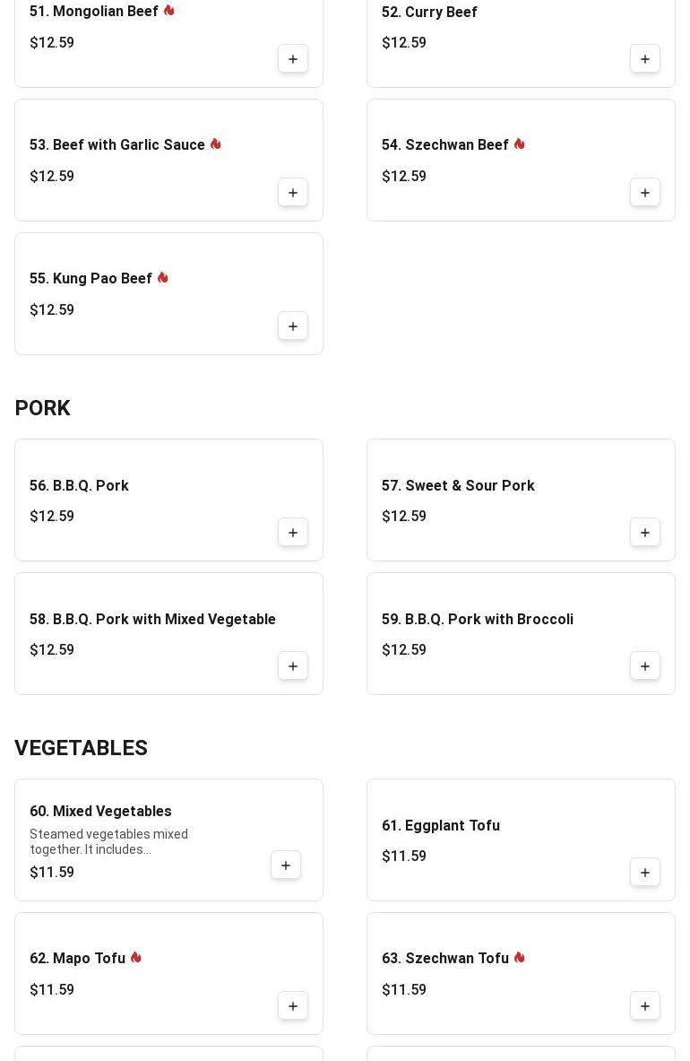This screenshot has width=690, height=1061.
Task: Add Kung Pao Beef to cart
Action: click(293, 326)
